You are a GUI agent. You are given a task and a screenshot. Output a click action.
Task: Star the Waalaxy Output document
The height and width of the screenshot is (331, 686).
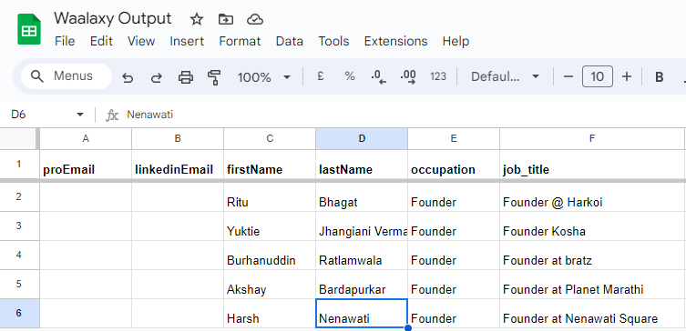197,19
